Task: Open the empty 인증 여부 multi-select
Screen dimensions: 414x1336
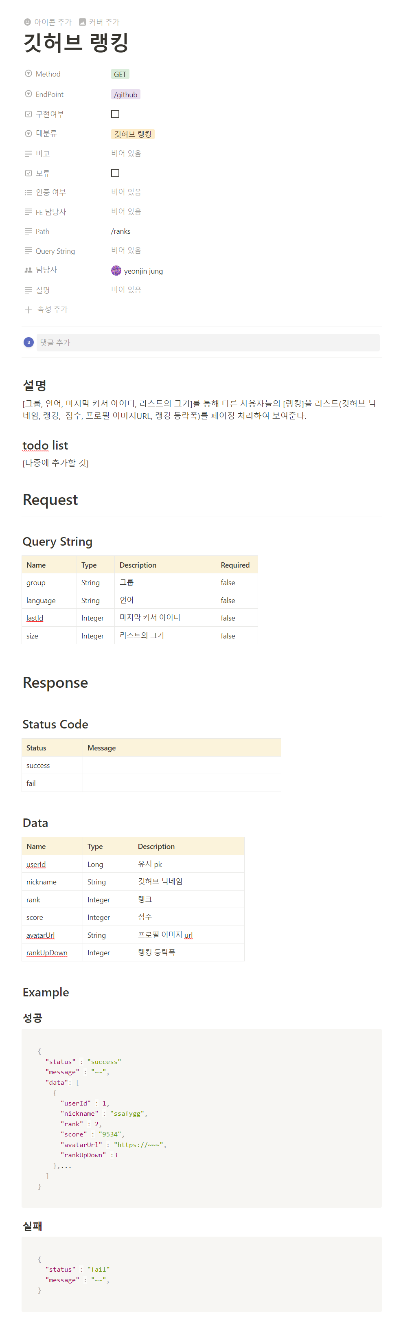Action: (x=126, y=192)
